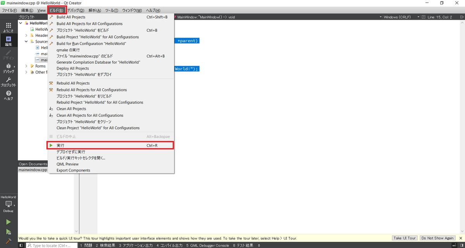Select 実行 (Ctrl+R) from the Build menu
The image size is (465, 248).
[111, 145]
